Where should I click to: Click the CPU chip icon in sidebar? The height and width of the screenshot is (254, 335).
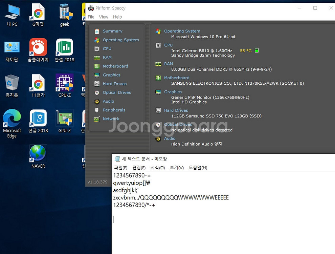tap(97, 49)
